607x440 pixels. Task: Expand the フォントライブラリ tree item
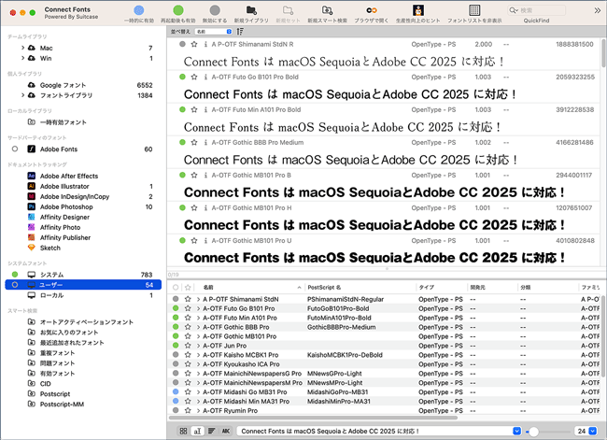click(x=22, y=95)
